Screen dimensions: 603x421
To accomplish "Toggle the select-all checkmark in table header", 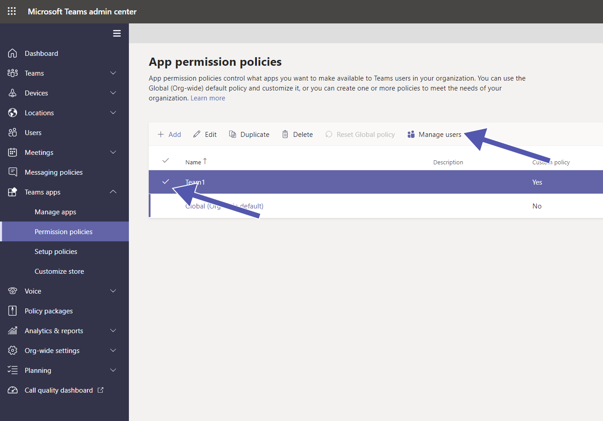I will pyautogui.click(x=165, y=161).
